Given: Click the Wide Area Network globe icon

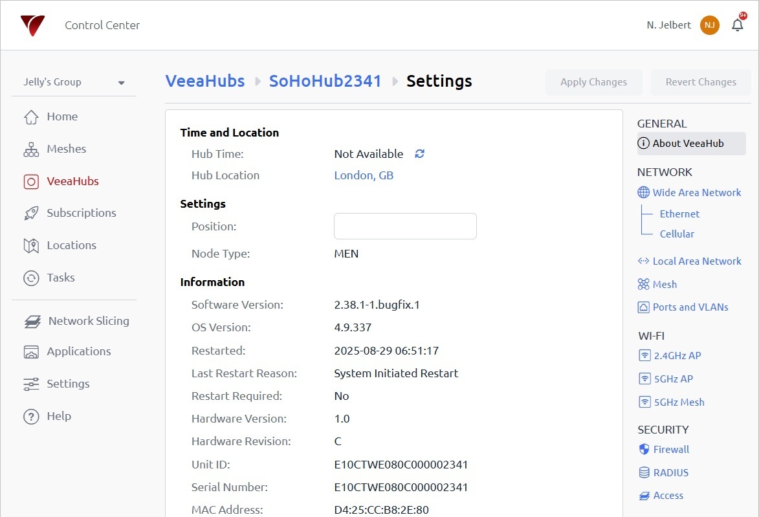Looking at the screenshot, I should (x=643, y=192).
